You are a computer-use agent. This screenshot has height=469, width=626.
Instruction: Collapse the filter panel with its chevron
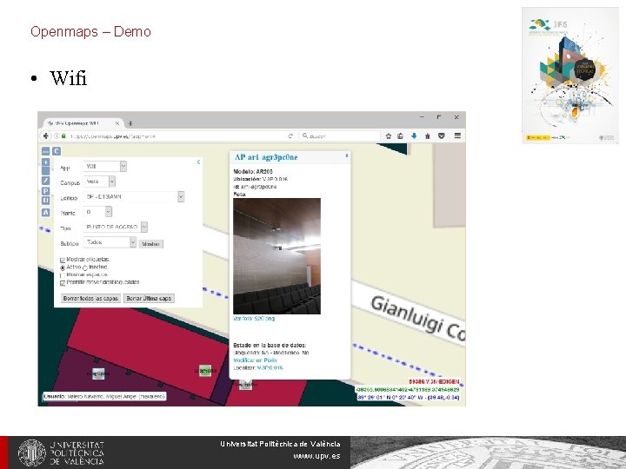(198, 162)
